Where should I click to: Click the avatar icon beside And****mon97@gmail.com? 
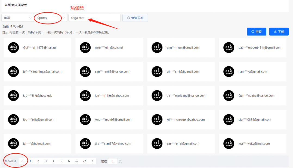[x=85, y=119]
